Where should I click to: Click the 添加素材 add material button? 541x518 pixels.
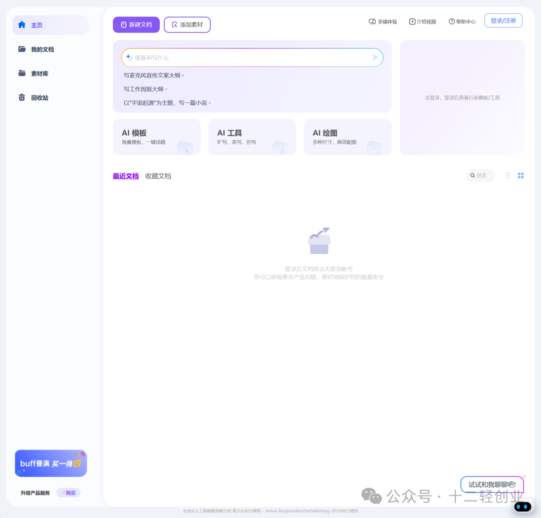coord(187,24)
